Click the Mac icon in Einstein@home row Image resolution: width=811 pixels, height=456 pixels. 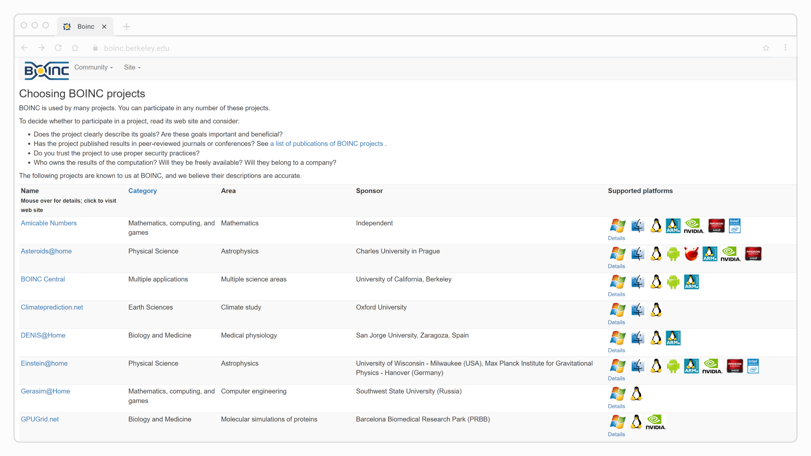[637, 366]
